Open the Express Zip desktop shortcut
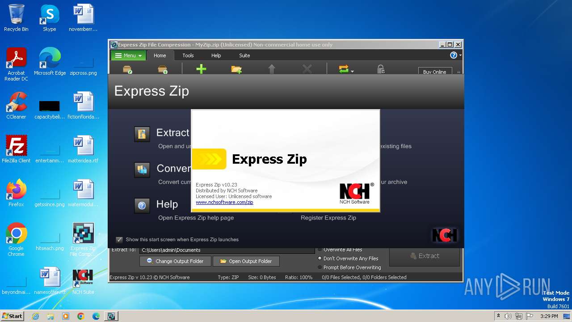Image resolution: width=572 pixels, height=322 pixels. (x=83, y=239)
